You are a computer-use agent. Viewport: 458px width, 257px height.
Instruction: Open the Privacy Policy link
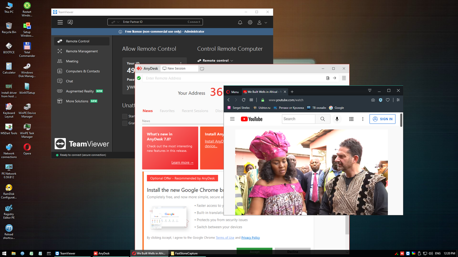click(250, 237)
